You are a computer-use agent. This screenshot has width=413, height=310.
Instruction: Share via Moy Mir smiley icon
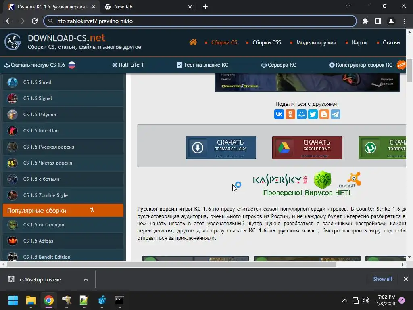click(302, 114)
